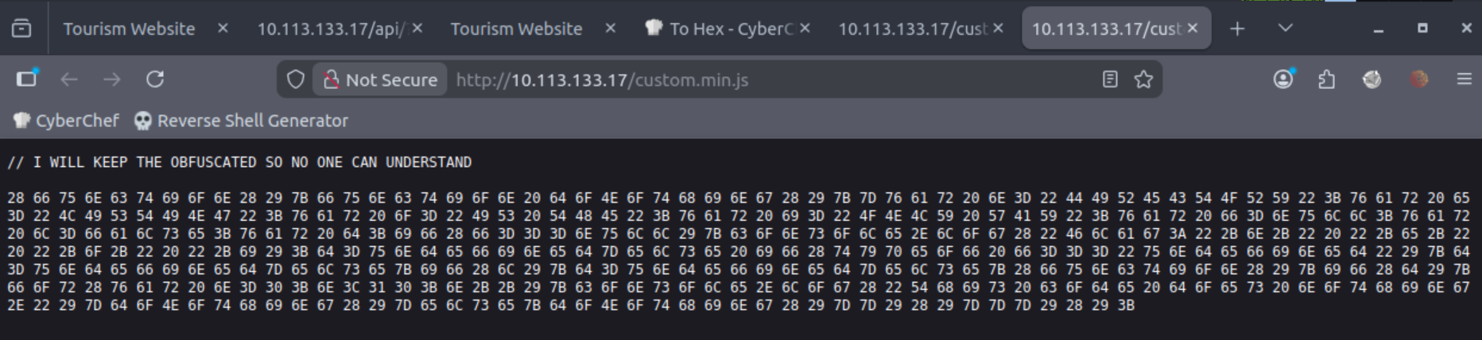Image resolution: width=1482 pixels, height=340 pixels.
Task: Expand the list all tabs chevron
Action: point(1285,29)
